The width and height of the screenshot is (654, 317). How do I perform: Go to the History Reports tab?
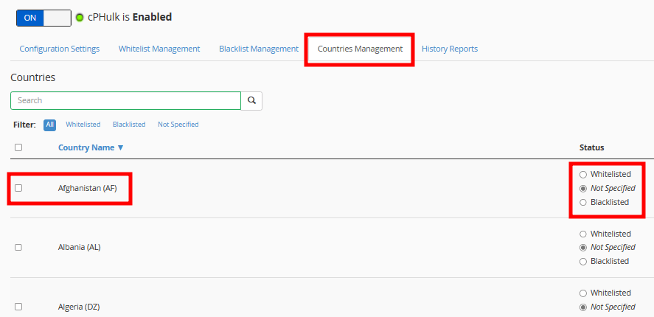[x=450, y=49]
